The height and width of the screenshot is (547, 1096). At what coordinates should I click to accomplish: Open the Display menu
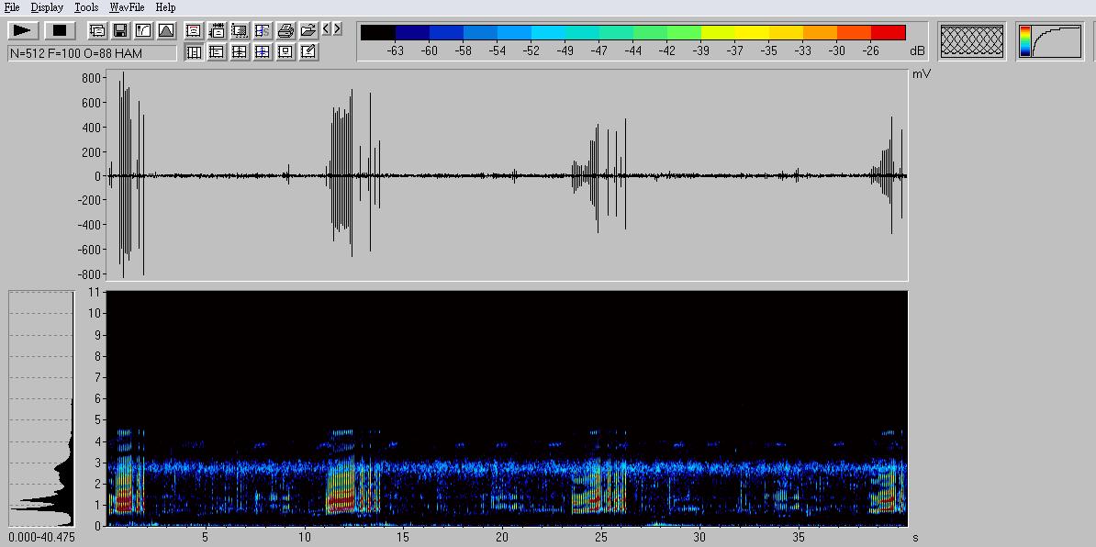click(47, 7)
